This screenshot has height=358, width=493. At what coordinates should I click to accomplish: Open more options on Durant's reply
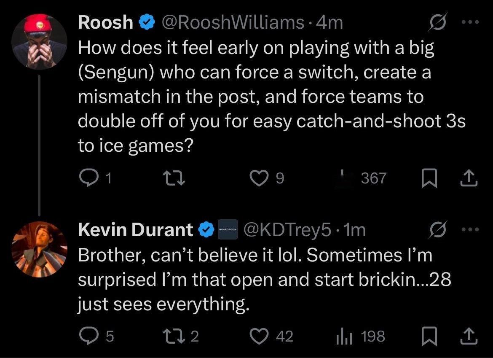471,230
